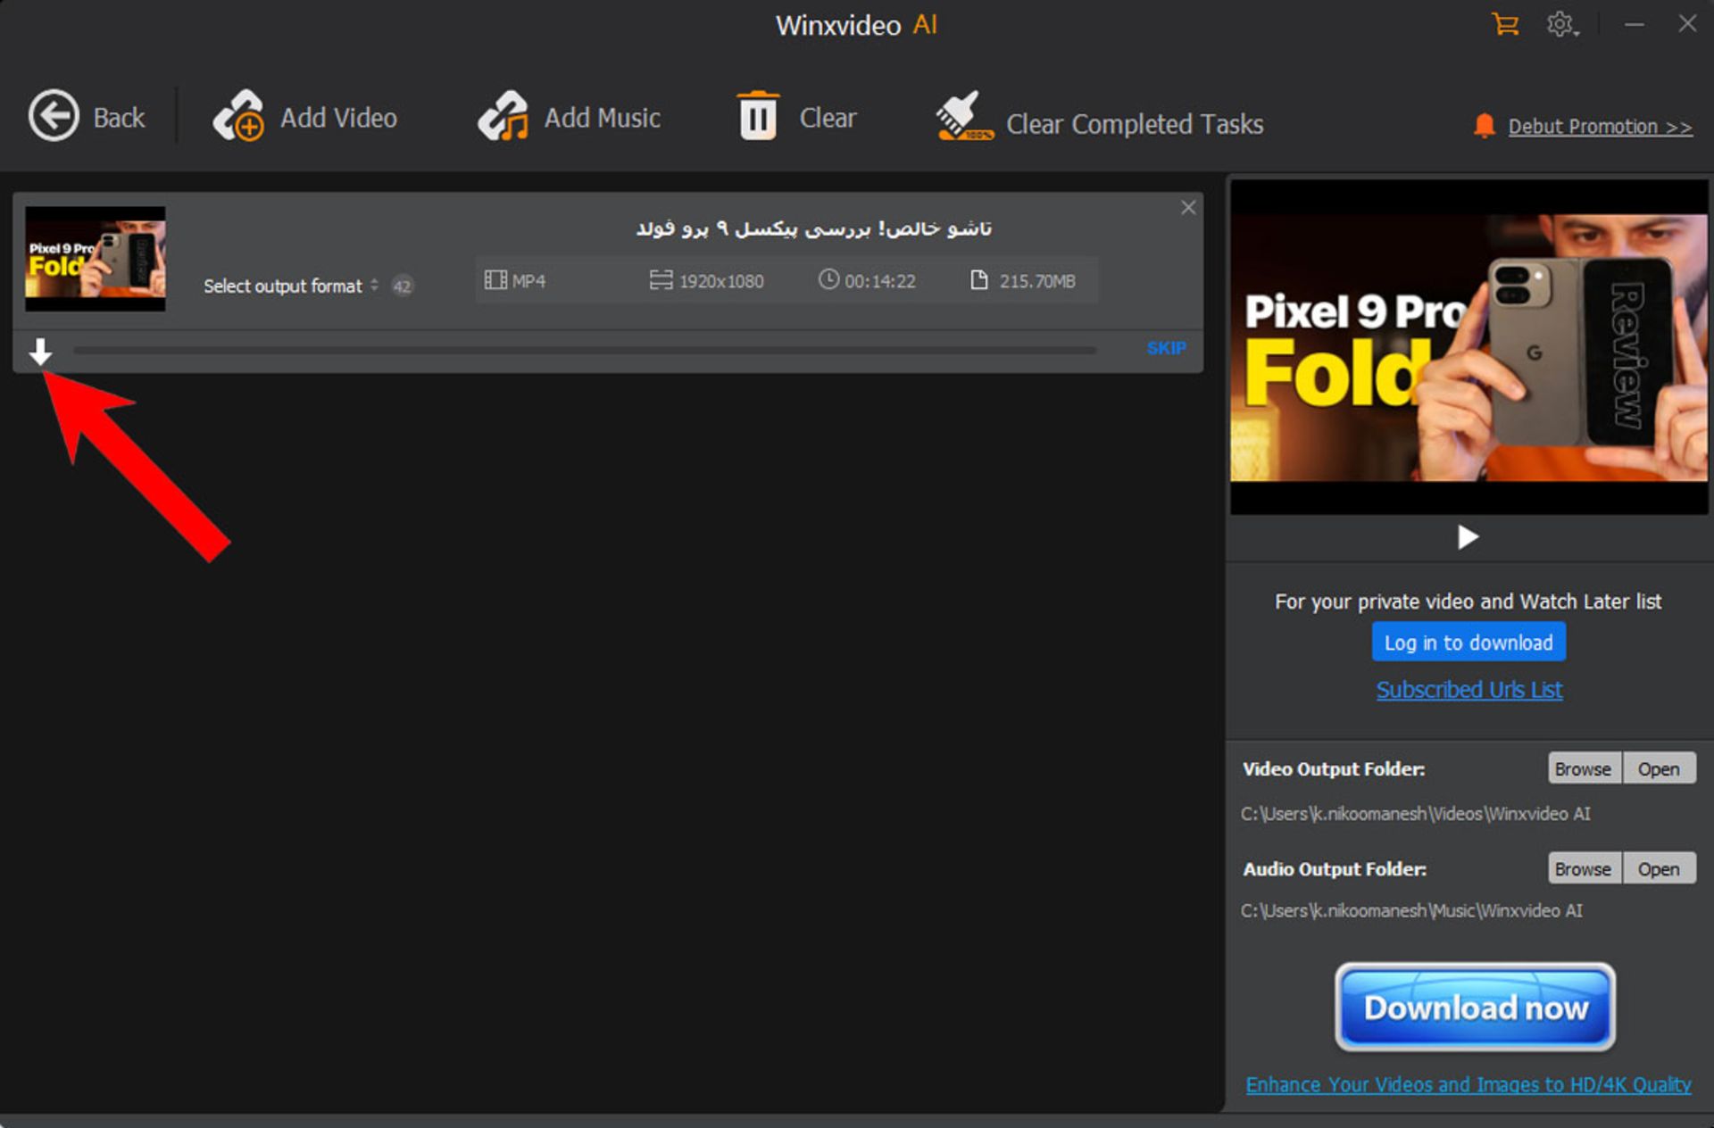Screen dimensions: 1714x1128
Task: Click the Download now button
Action: click(1475, 1007)
